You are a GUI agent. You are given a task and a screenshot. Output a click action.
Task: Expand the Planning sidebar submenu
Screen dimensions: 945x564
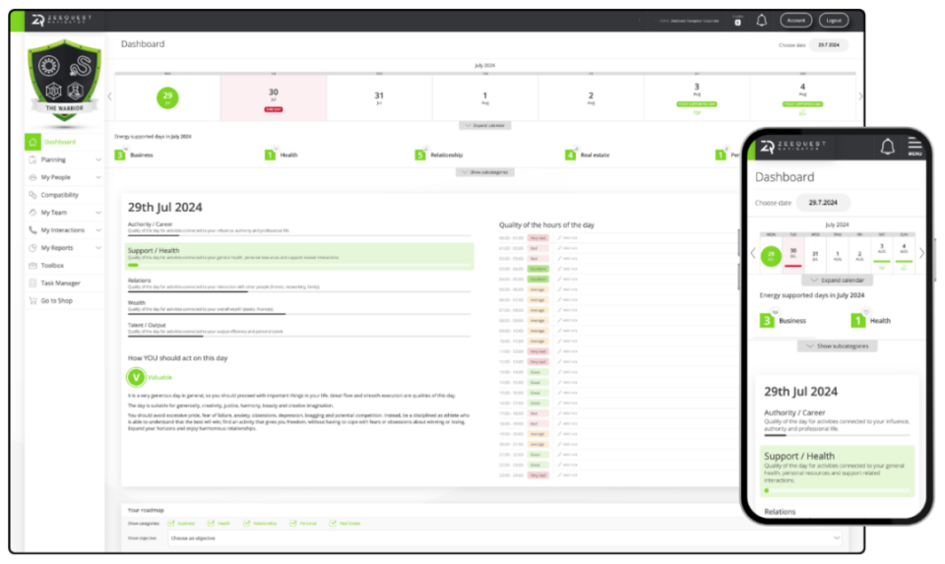tap(98, 159)
